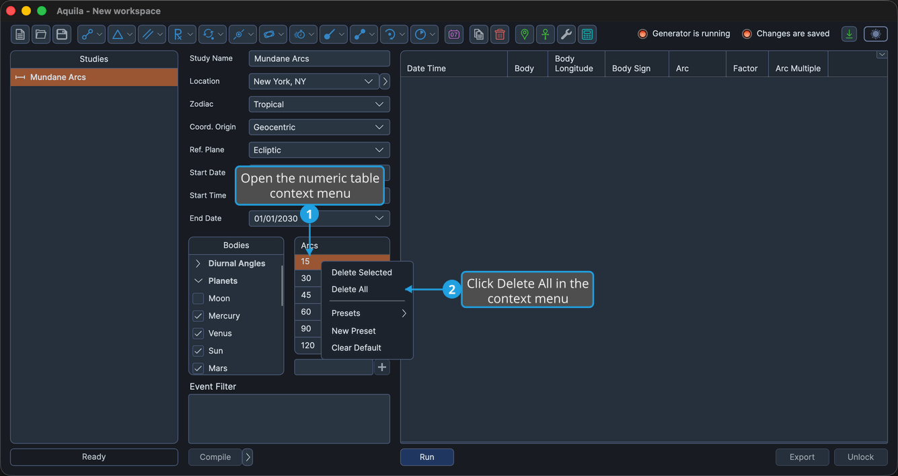Screen dimensions: 898x476
Task: Click the Unlock button
Action: (x=861, y=457)
